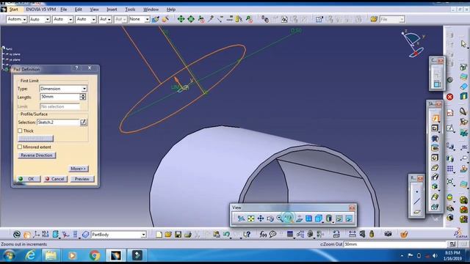Click the Print icon
The image size is (470, 264).
tap(188, 235)
